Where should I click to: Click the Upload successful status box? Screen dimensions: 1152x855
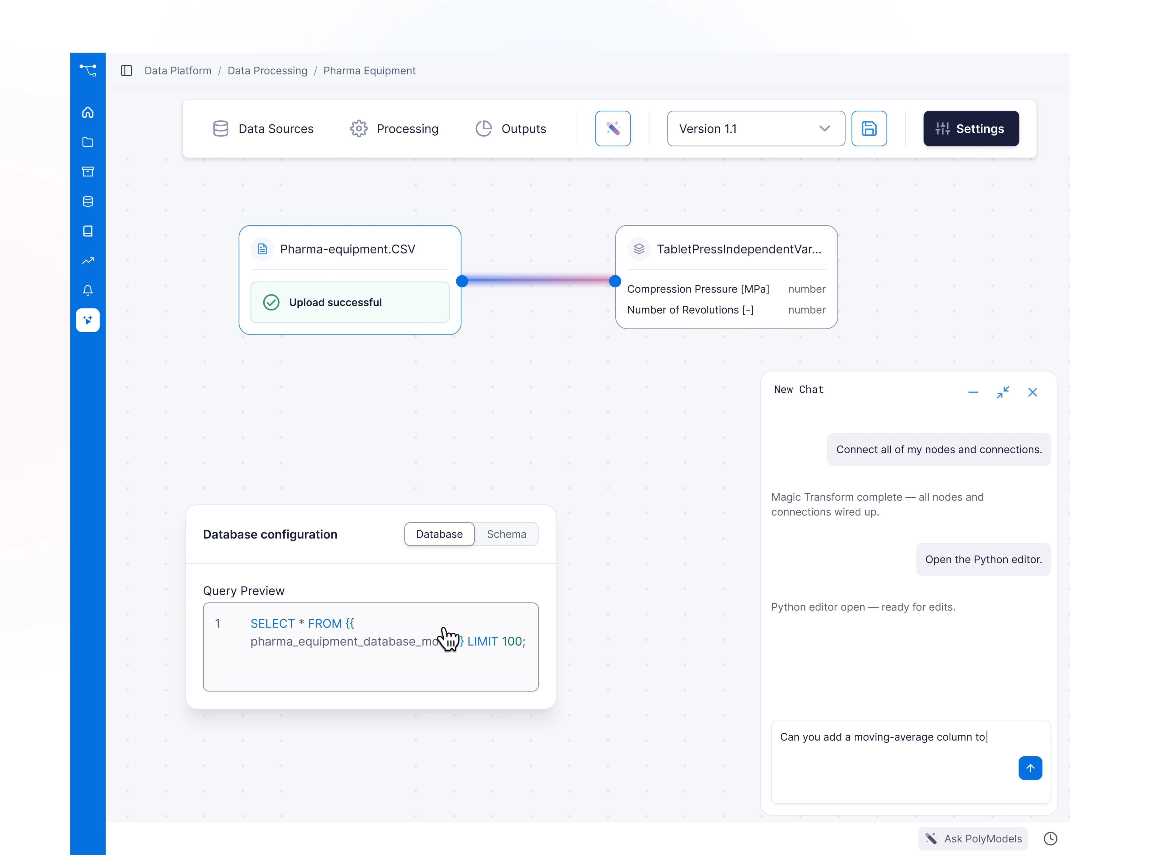click(x=350, y=302)
